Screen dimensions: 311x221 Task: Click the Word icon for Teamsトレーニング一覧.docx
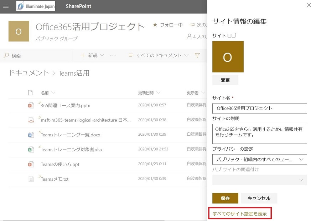click(31, 135)
